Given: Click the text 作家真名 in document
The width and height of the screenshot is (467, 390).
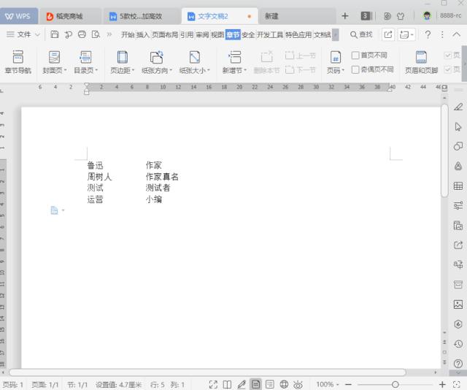Looking at the screenshot, I should (x=162, y=177).
